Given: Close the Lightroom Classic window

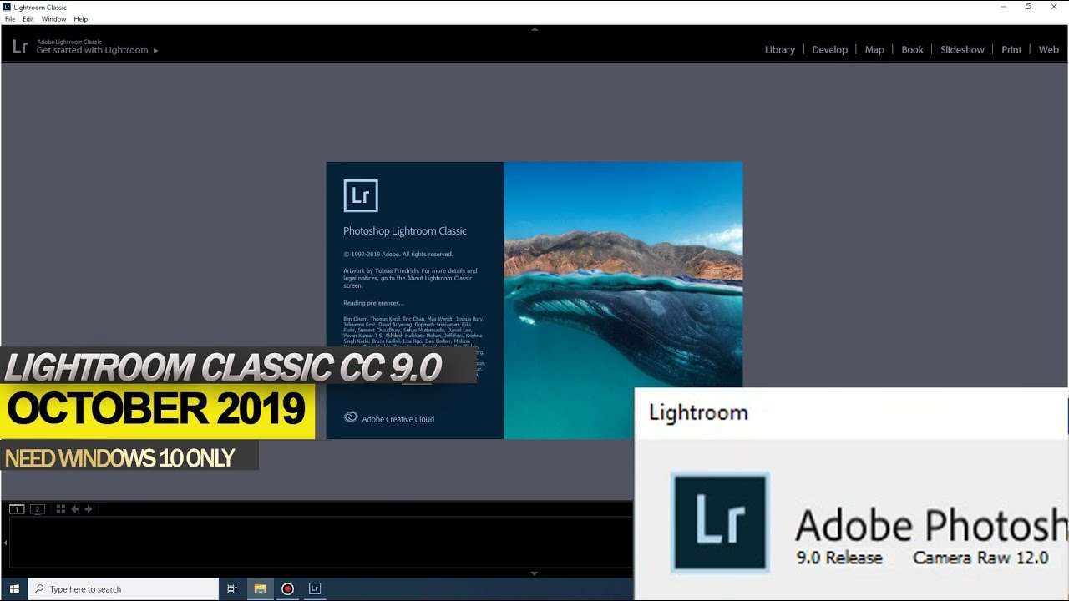Looking at the screenshot, I should click(x=1054, y=7).
